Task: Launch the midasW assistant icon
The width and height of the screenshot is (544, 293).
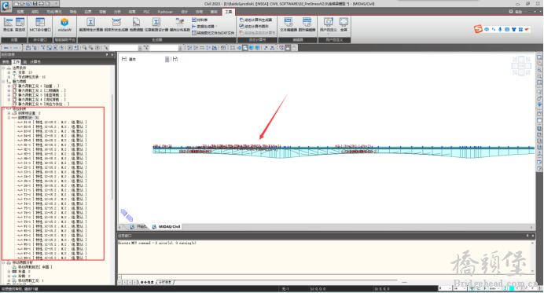Action: coord(64,24)
